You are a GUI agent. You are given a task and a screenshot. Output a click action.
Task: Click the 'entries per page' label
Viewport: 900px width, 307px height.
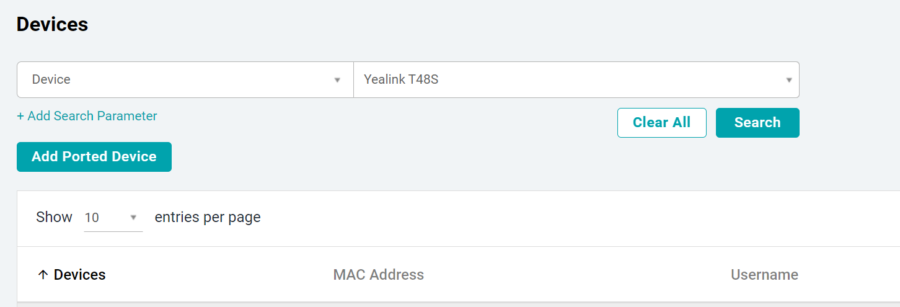click(x=208, y=217)
